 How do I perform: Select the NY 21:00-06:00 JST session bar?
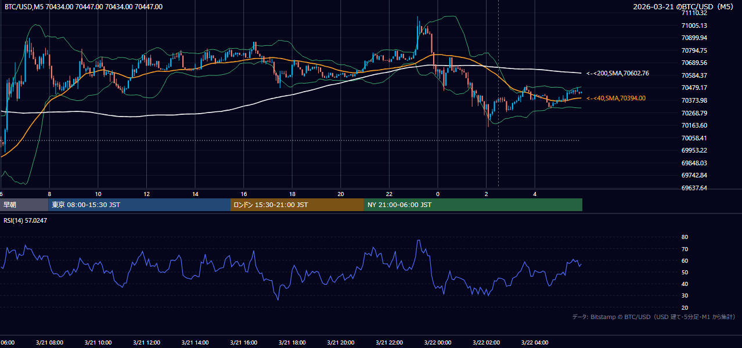coord(473,205)
